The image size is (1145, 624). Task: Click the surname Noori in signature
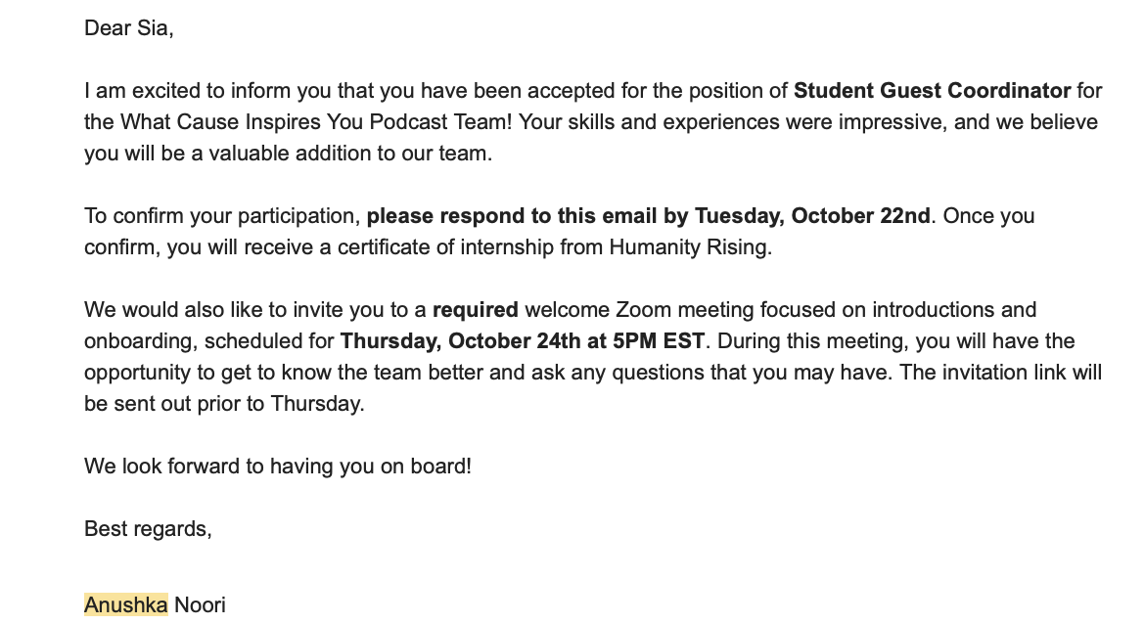(x=200, y=605)
